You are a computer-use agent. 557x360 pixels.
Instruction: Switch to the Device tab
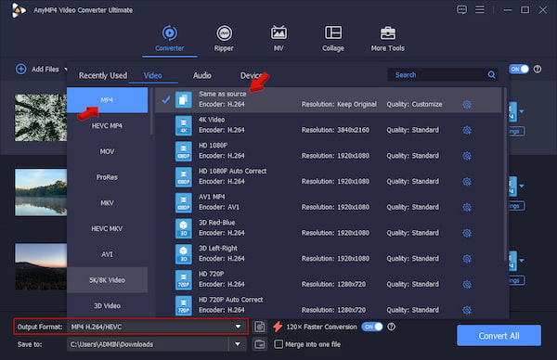(x=251, y=75)
